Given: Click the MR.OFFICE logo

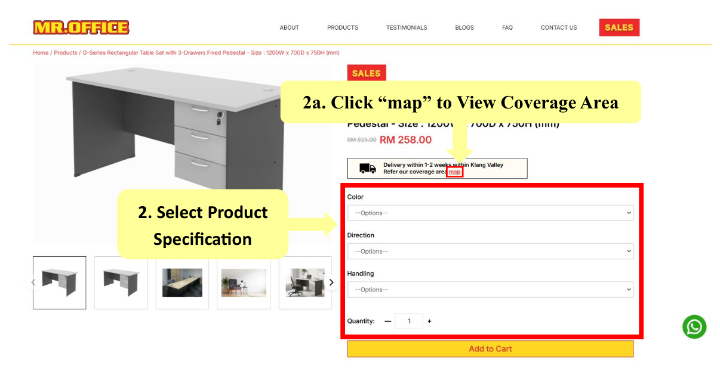Looking at the screenshot, I should (81, 27).
